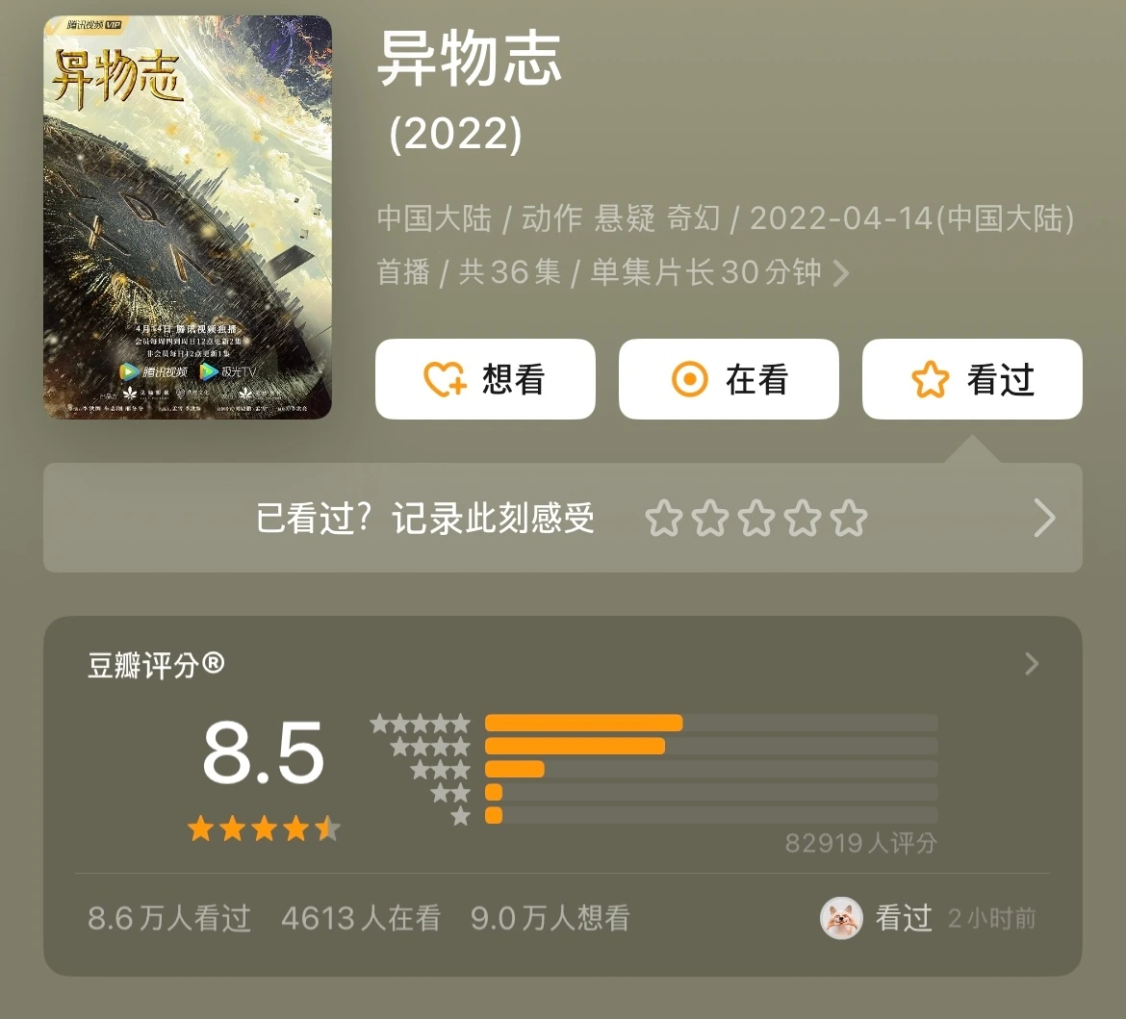
Task: Expand details arrow after 单集片长30分钟
Action: 841,273
